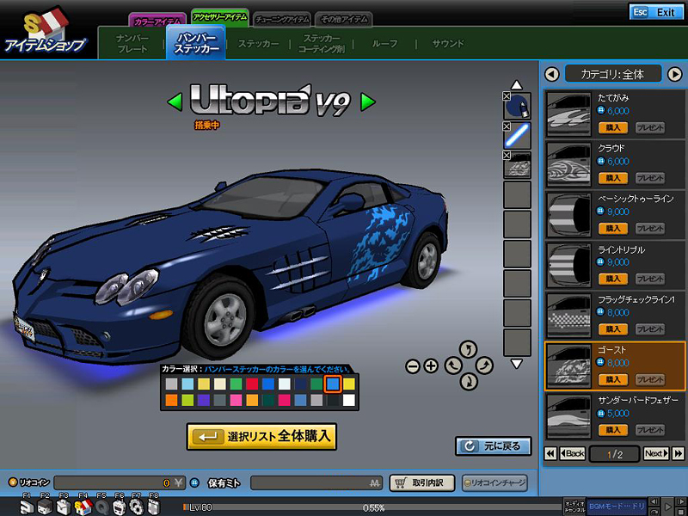Pick the purple color swatch
This screenshot has height=516, width=688.
(204, 400)
